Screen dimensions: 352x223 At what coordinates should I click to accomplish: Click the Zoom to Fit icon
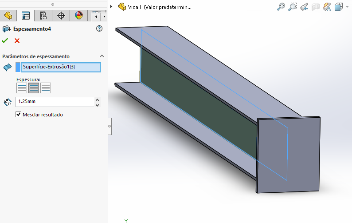281,7
